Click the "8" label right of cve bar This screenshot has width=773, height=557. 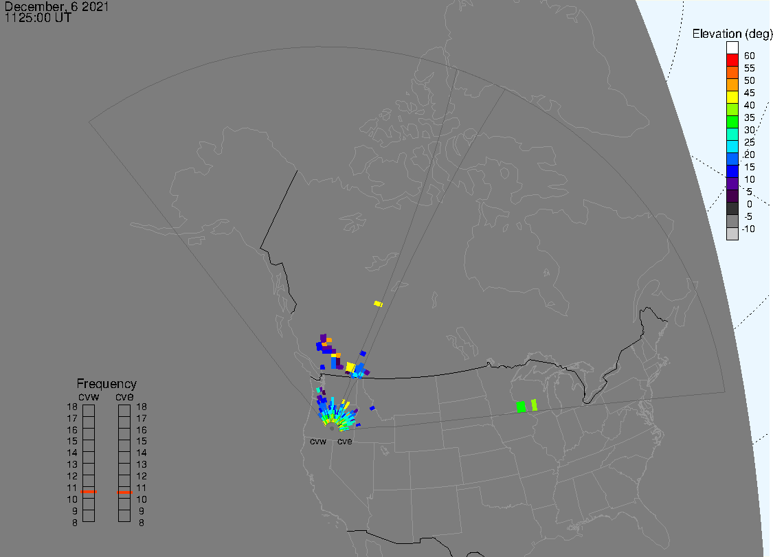tap(142, 523)
